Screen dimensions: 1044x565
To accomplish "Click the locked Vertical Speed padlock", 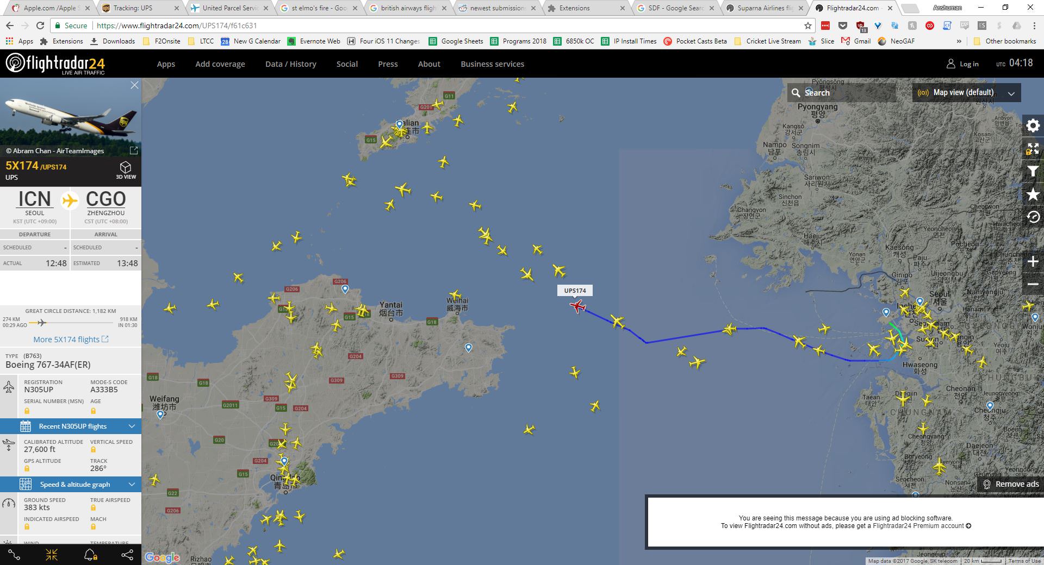I will tap(93, 450).
